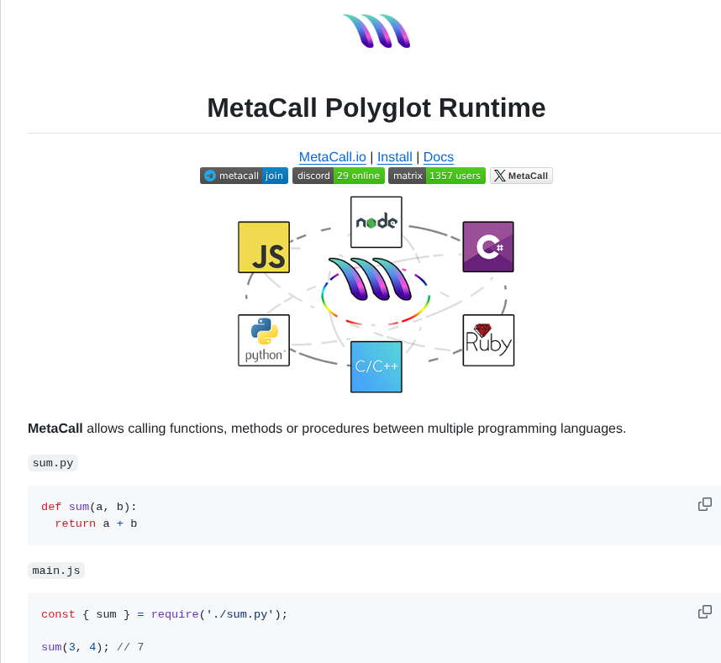The height and width of the screenshot is (663, 721).
Task: Click the Python logo icon
Action: (264, 339)
